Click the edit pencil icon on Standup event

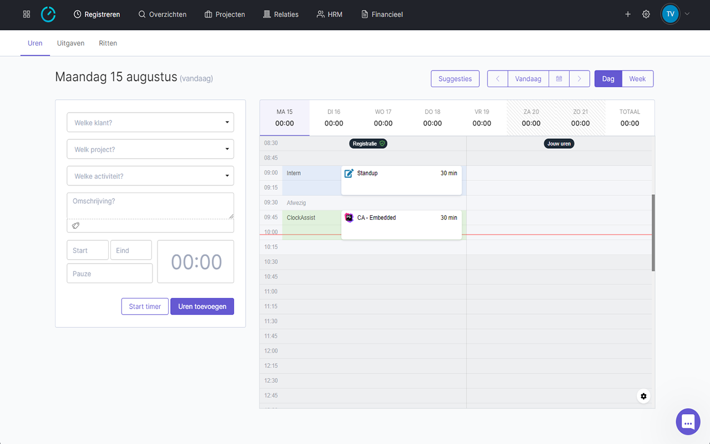click(x=348, y=173)
